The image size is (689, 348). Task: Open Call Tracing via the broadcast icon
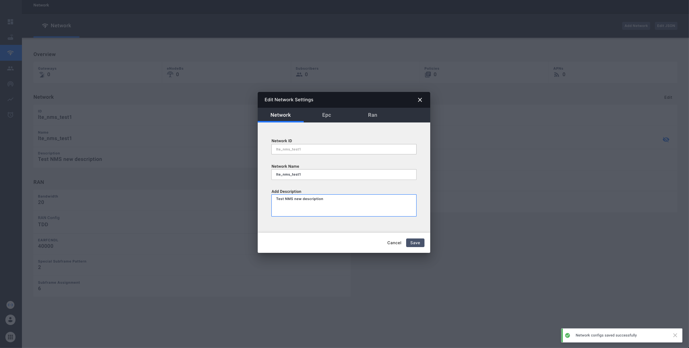[x=10, y=84]
